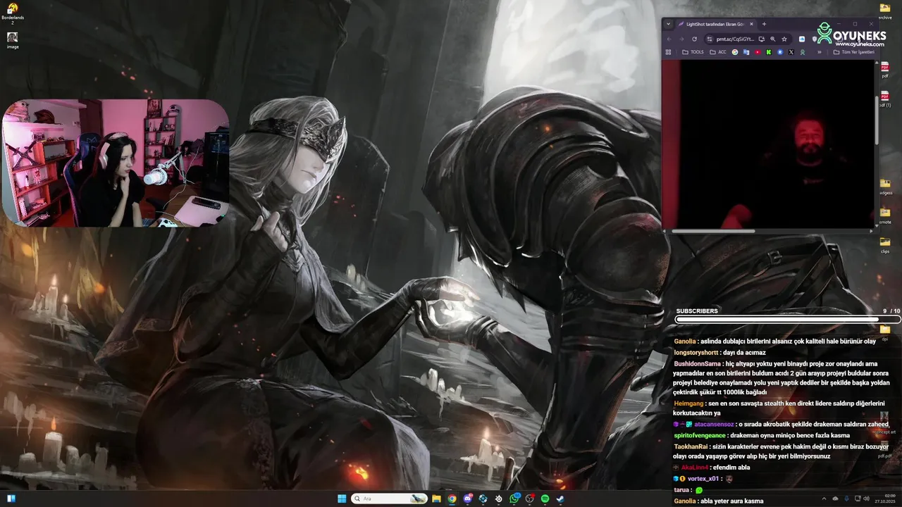Open WhatsApp from the taskbar
This screenshot has height=507, width=902.
click(x=514, y=499)
